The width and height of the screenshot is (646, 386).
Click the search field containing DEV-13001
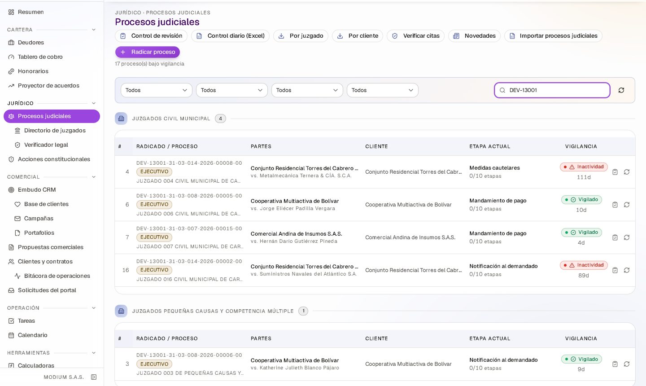pos(552,90)
